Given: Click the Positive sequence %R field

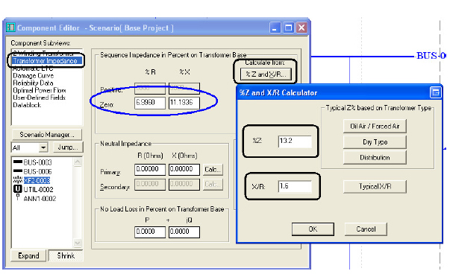Looking at the screenshot, I should click(150, 88).
